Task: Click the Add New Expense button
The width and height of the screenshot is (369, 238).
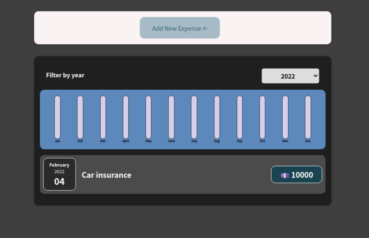Action: coord(180,28)
